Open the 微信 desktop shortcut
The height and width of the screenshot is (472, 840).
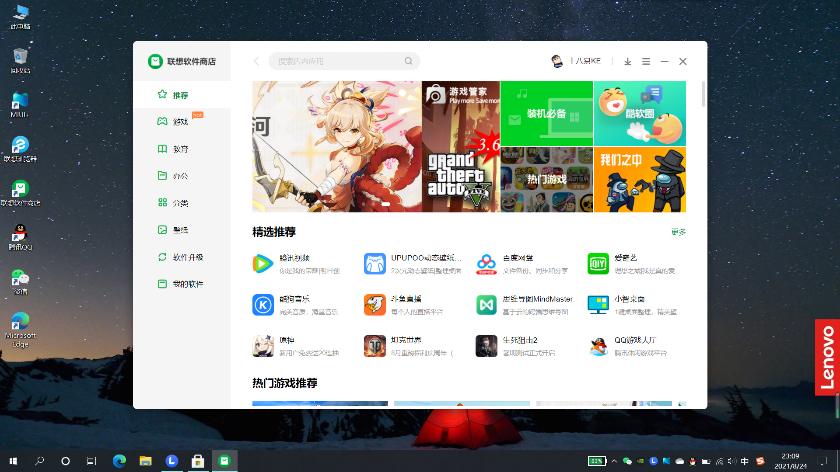coord(20,282)
